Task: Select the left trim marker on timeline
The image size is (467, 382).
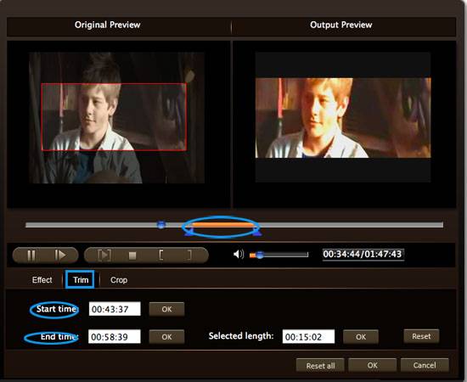Action: click(189, 233)
